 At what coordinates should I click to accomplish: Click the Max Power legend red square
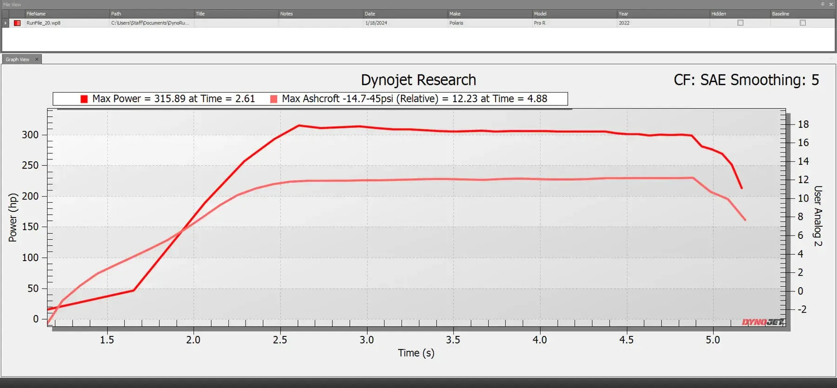tap(84, 99)
